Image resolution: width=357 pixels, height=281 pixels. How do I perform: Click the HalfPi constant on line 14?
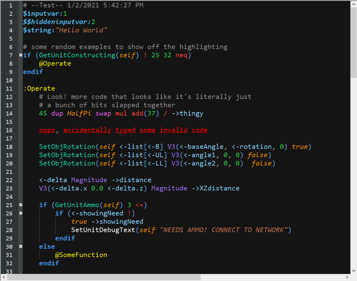click(x=79, y=113)
